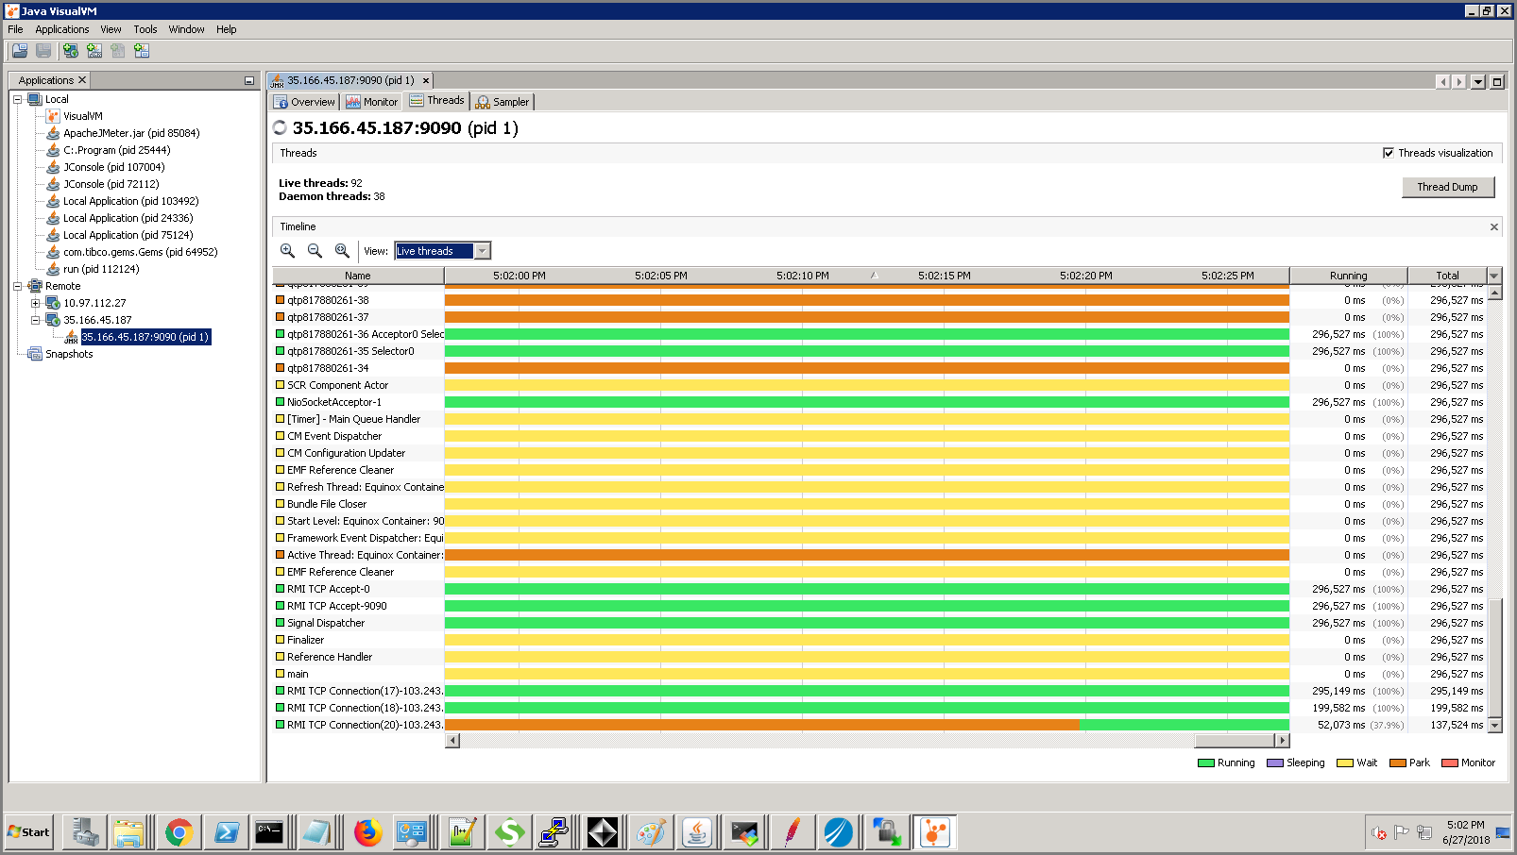Click the Zoom Out timeline icon
This screenshot has height=855, width=1517.
coord(315,251)
